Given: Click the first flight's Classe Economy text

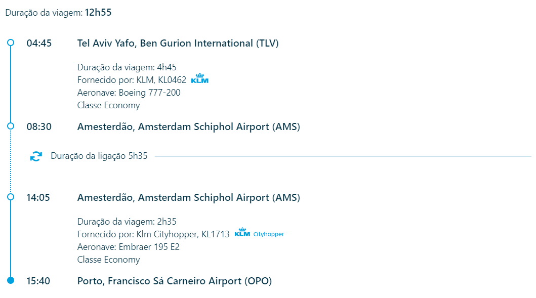Looking at the screenshot, I should (x=108, y=105).
